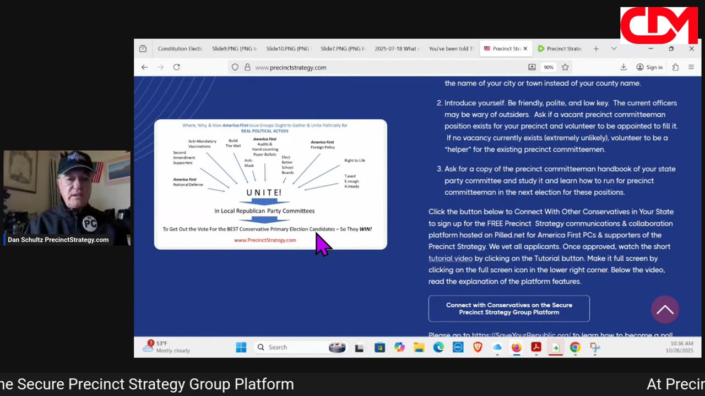705x396 pixels.
Task: Open Task View from the taskbar
Action: [359, 347]
